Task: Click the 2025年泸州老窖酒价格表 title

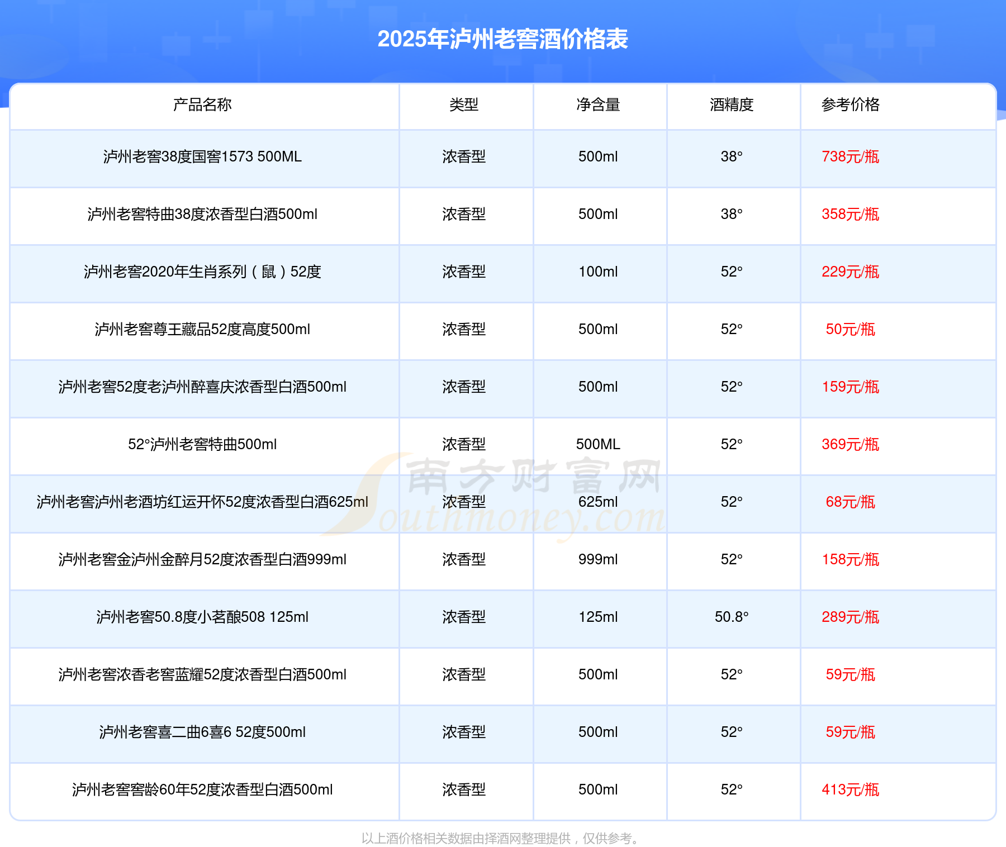Action: tap(502, 39)
